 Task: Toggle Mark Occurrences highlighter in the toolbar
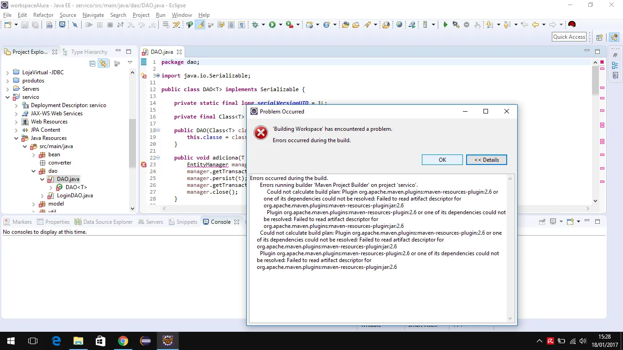tap(200, 25)
